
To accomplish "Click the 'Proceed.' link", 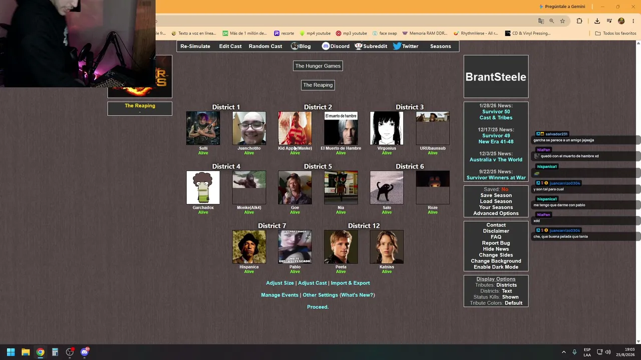I will [x=317, y=307].
